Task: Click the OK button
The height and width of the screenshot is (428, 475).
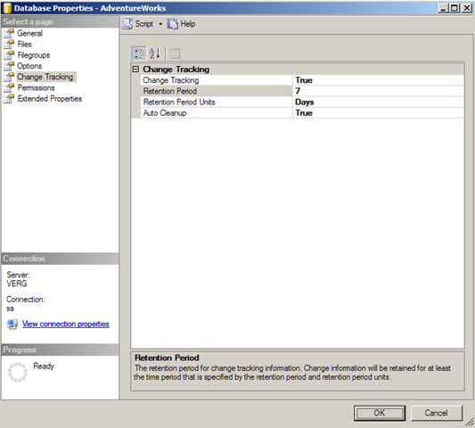Action: (x=380, y=413)
